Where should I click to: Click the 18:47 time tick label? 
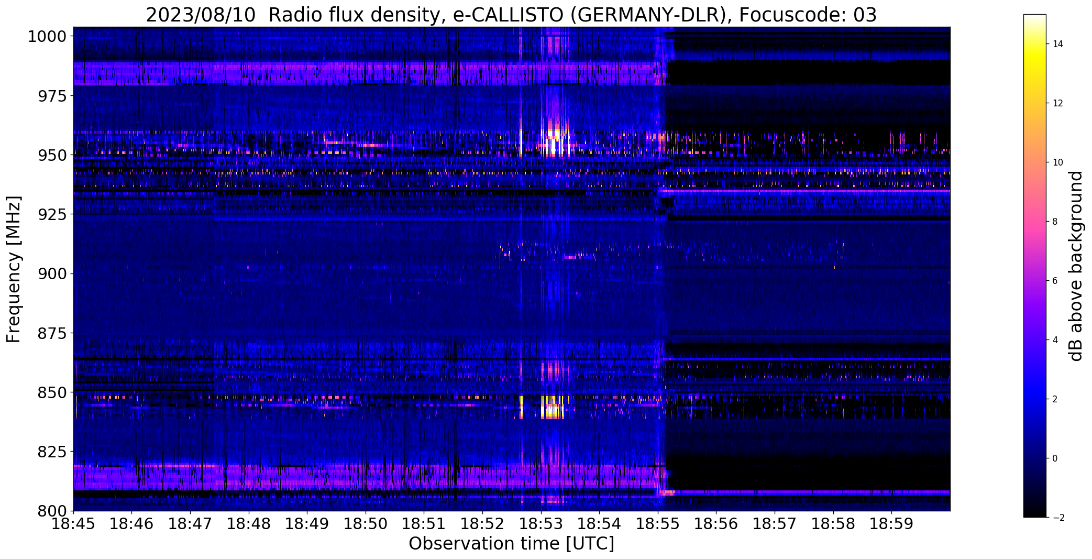pos(190,524)
